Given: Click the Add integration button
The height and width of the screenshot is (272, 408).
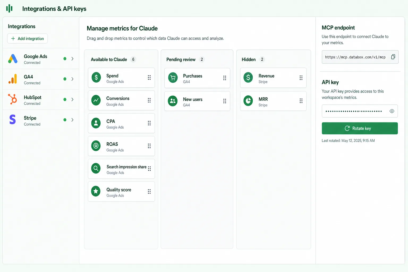Looking at the screenshot, I should [27, 39].
